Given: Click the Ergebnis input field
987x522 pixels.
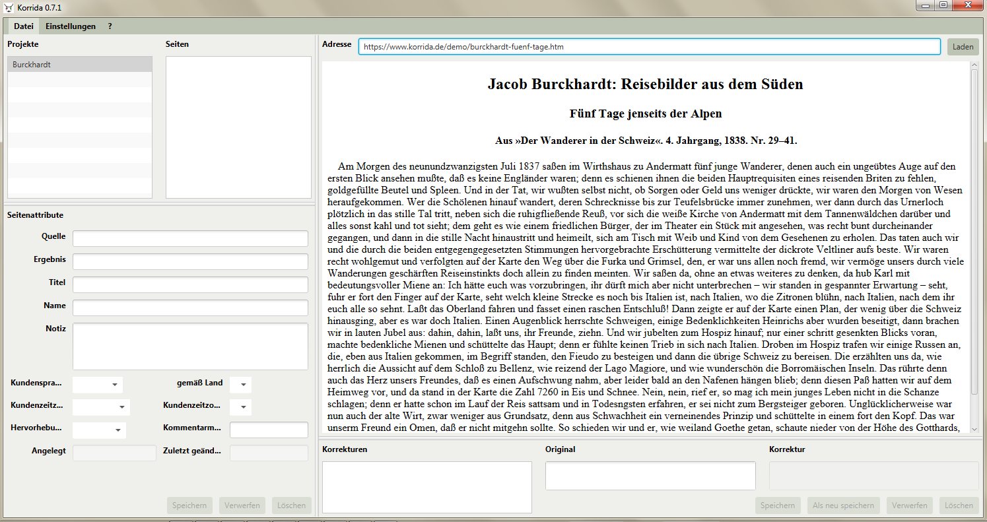Looking at the screenshot, I should [x=190, y=262].
